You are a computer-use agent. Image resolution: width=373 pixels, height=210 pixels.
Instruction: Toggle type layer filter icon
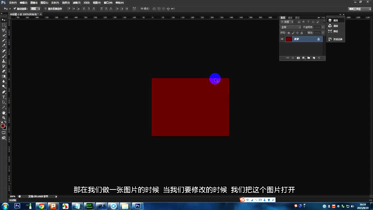(308, 22)
